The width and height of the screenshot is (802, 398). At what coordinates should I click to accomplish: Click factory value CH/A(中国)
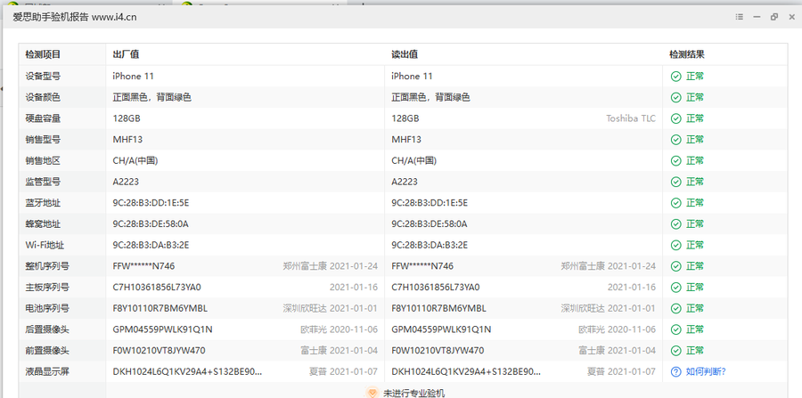pyautogui.click(x=135, y=160)
